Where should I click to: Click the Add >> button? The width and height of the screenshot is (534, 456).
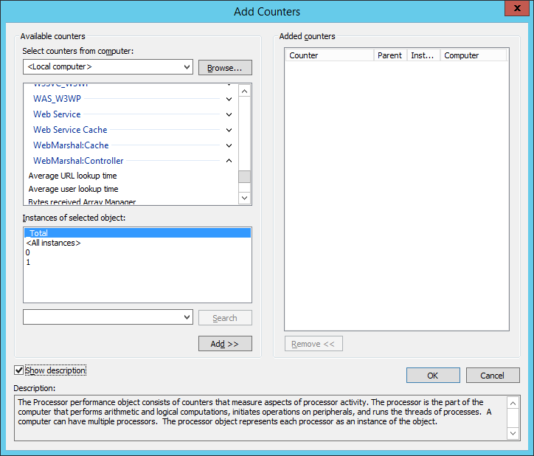tap(225, 344)
